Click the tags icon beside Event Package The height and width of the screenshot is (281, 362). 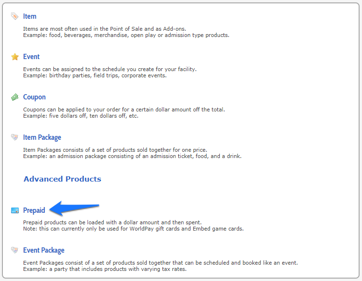coord(14,250)
